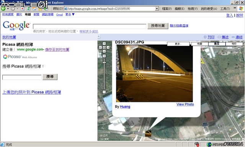Viewport: 245px width, 147px height.
Task: Expand the menu bar overflow chevron
Action: 235,8
